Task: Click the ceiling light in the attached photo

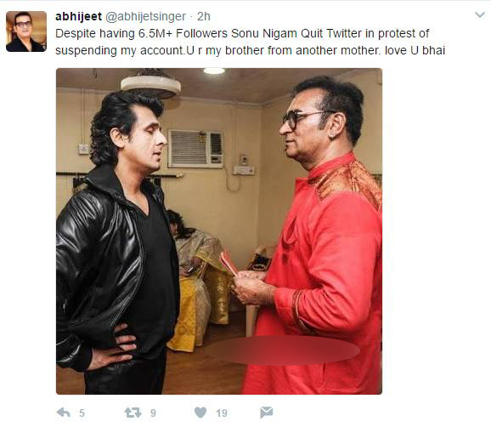Action: click(x=214, y=71)
